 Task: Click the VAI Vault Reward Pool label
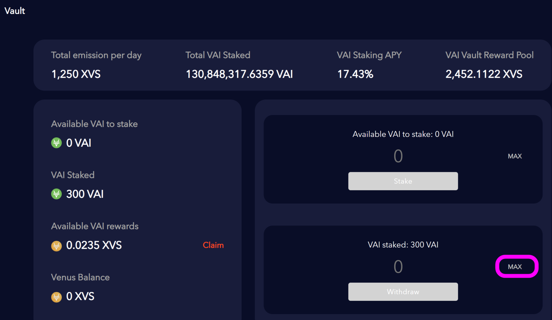pos(489,55)
